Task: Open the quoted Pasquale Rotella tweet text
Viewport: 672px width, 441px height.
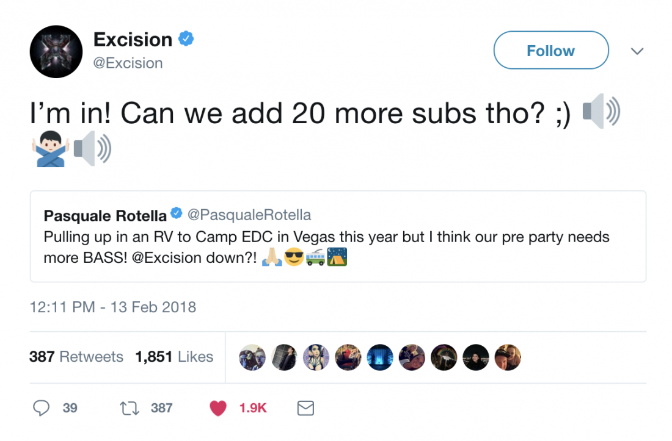Action: (326, 247)
